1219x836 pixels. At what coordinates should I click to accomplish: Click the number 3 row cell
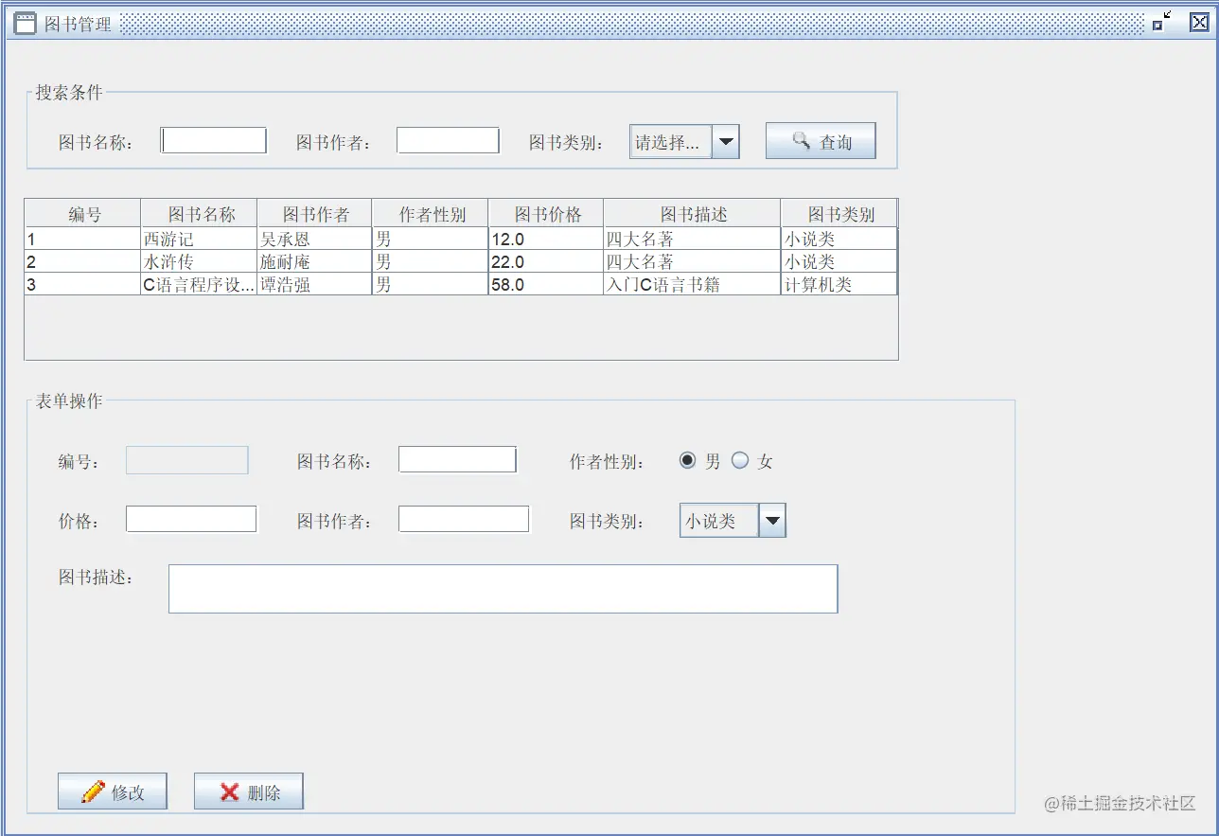coord(83,284)
